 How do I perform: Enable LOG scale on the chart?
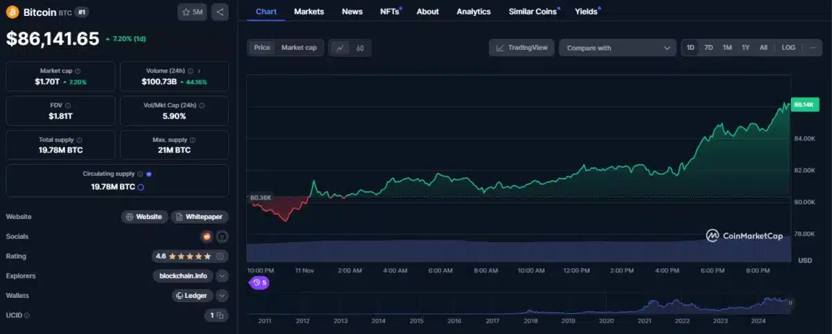[788, 48]
